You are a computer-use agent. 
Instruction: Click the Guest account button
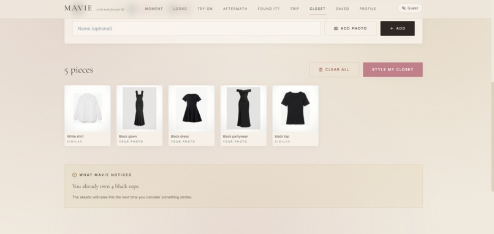click(409, 8)
